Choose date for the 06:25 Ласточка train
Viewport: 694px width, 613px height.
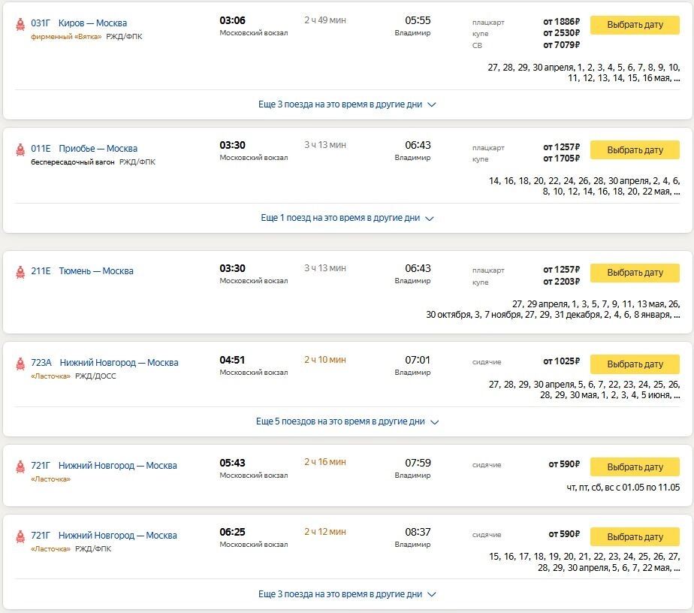tap(635, 537)
